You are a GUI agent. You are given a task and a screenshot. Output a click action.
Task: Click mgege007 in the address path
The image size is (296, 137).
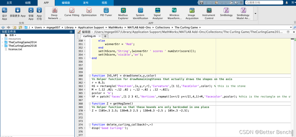[x=53, y=27]
